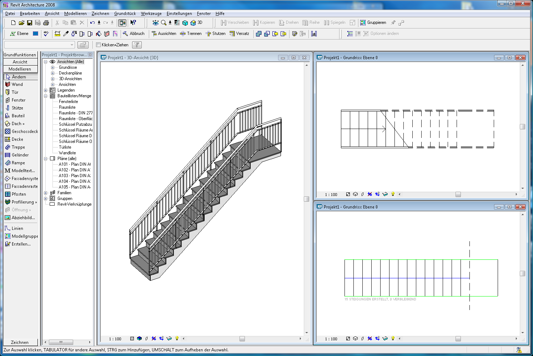Open the zoom options dropdown arrow
Screen dimensions: 533x356
click(170, 22)
